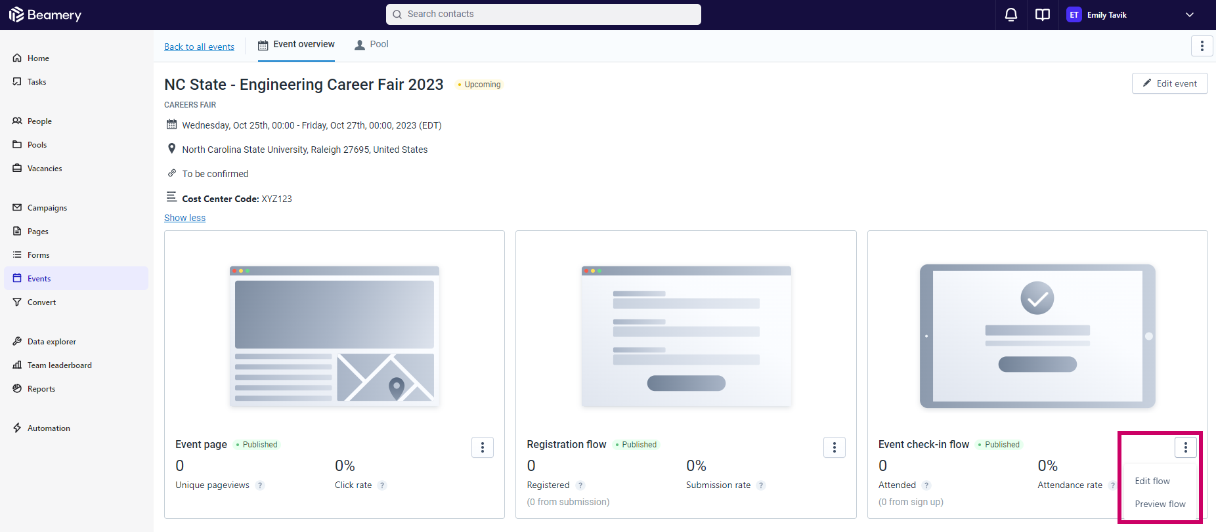This screenshot has height=532, width=1216.
Task: Click the check-in flow tablet thumbnail
Action: (x=1037, y=336)
